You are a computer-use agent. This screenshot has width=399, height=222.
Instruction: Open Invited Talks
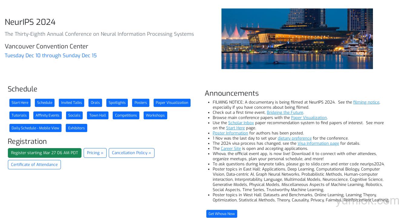tap(71, 103)
